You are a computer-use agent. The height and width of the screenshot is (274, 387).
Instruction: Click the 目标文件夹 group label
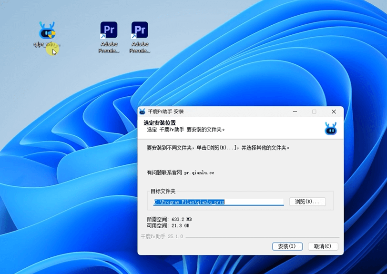pos(163,191)
